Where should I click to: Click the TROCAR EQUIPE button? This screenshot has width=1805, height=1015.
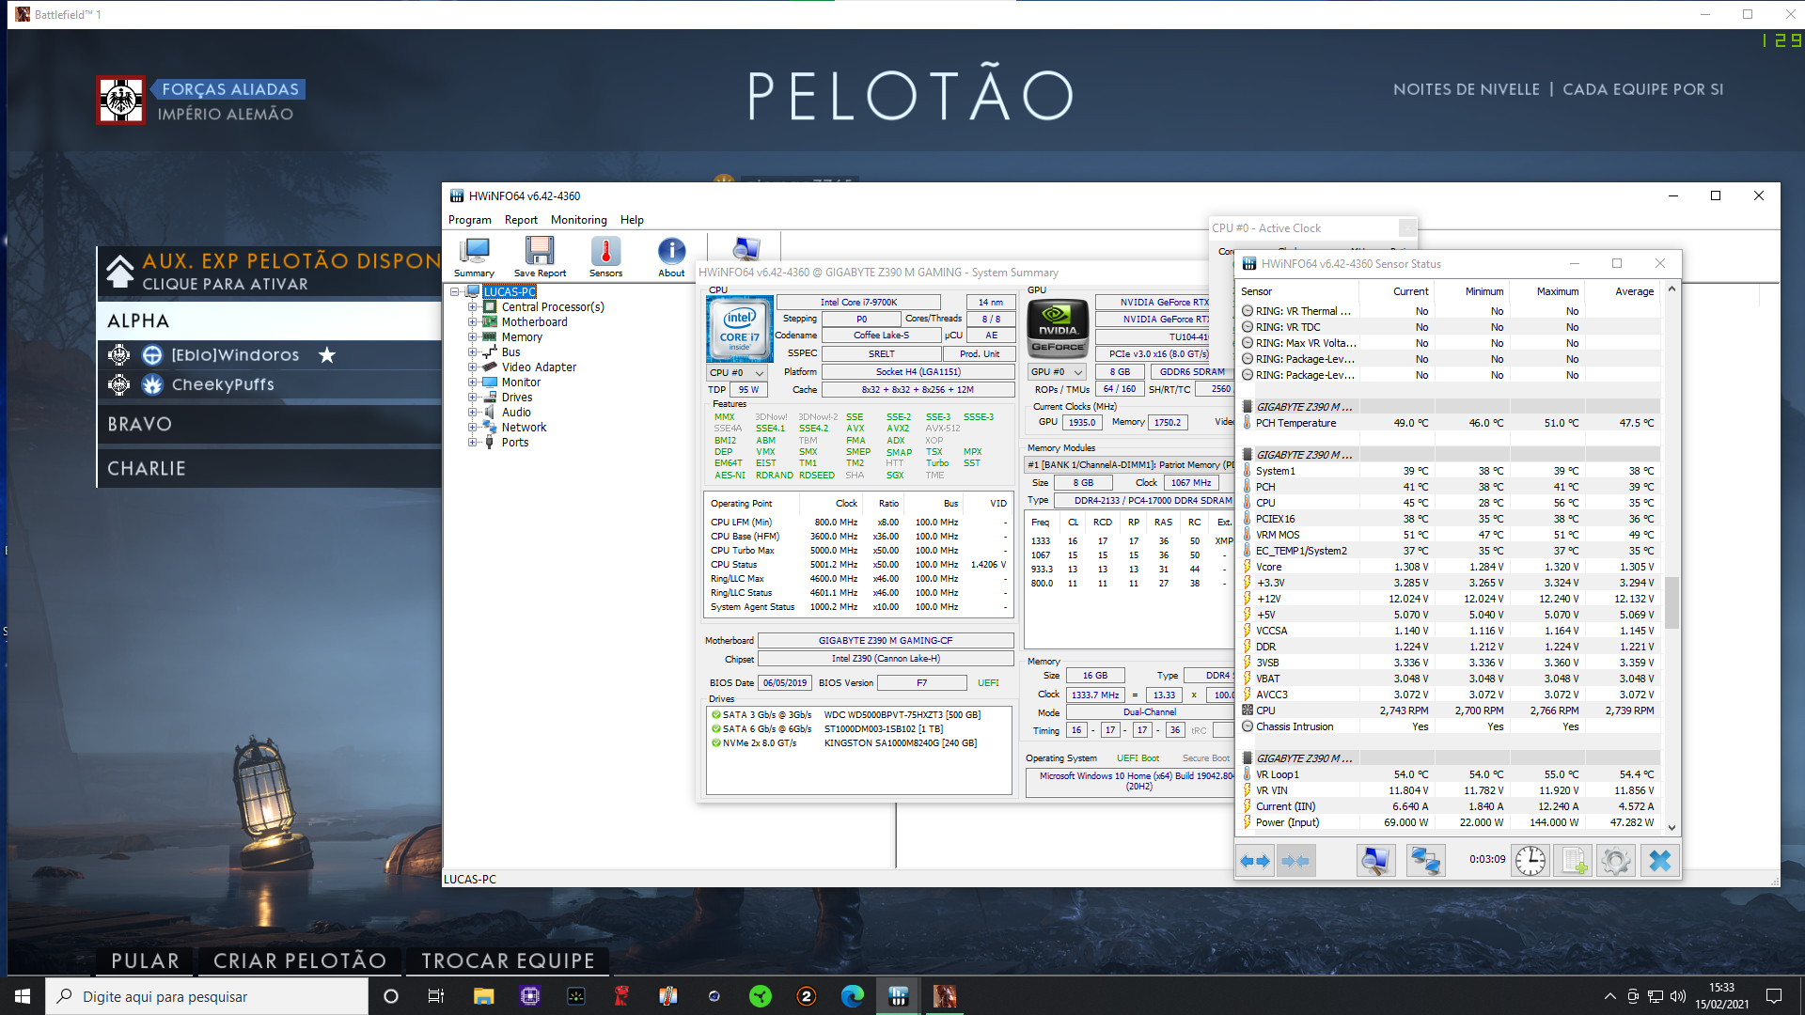[x=508, y=960]
